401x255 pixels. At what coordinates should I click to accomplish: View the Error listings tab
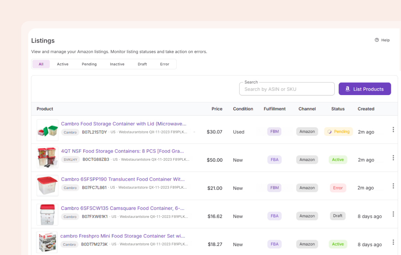pos(164,64)
